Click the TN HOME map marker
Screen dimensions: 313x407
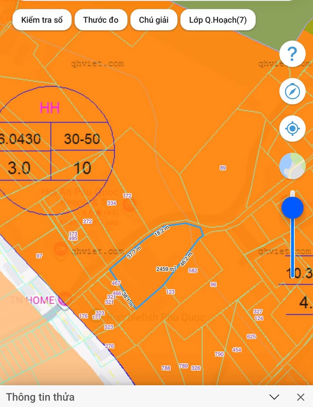pos(64,300)
